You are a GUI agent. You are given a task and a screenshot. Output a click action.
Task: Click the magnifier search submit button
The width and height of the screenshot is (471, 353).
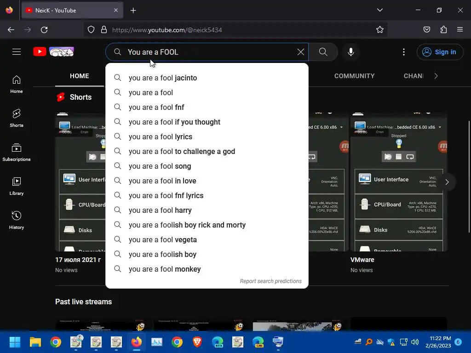click(323, 52)
